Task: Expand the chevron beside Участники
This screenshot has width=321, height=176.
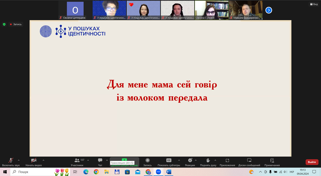Action: 88,160
